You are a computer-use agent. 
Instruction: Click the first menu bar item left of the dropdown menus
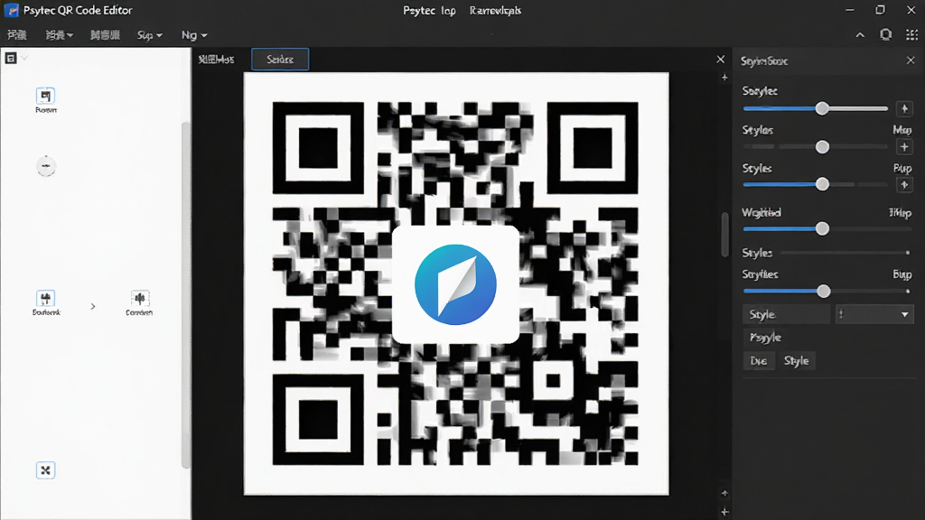click(x=16, y=35)
